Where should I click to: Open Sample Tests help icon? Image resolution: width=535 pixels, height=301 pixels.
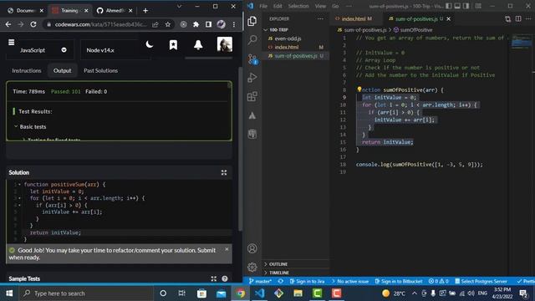click(x=225, y=278)
